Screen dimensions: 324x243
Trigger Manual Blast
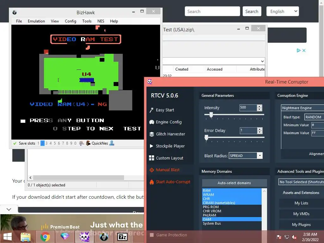click(165, 170)
